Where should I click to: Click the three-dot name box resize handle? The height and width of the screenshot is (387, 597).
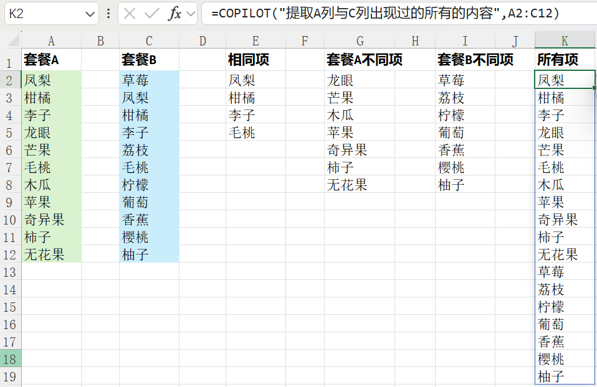109,13
